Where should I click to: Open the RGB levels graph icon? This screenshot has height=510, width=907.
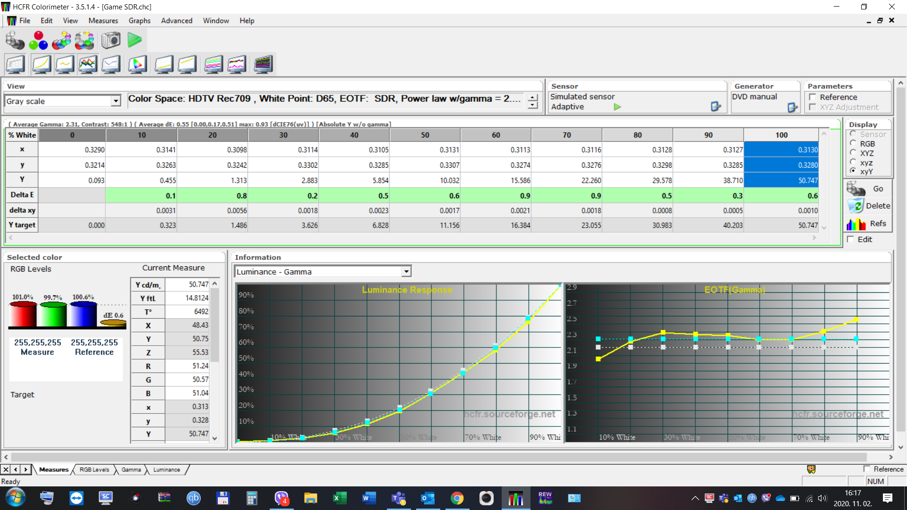click(x=88, y=64)
